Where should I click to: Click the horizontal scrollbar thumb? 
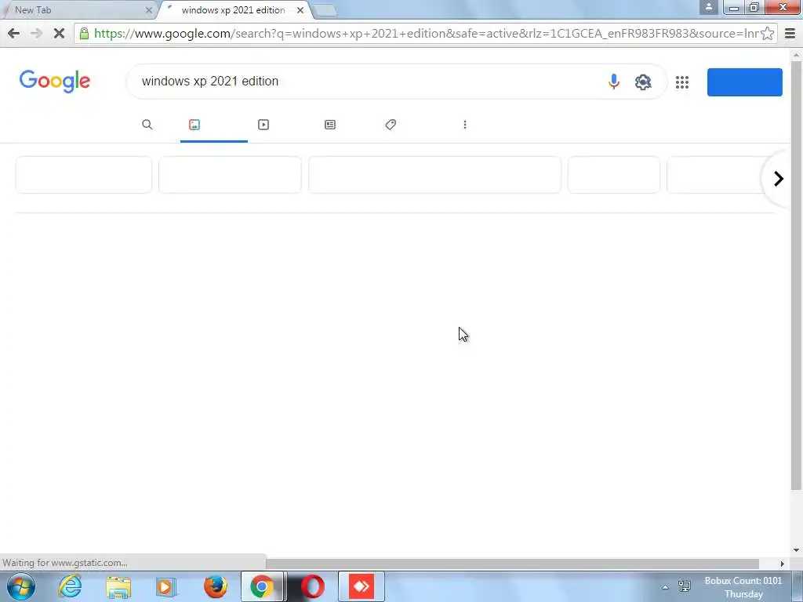tap(512, 563)
